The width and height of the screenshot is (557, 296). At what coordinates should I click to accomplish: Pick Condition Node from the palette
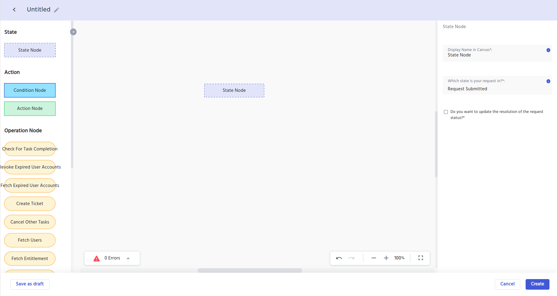[30, 90]
